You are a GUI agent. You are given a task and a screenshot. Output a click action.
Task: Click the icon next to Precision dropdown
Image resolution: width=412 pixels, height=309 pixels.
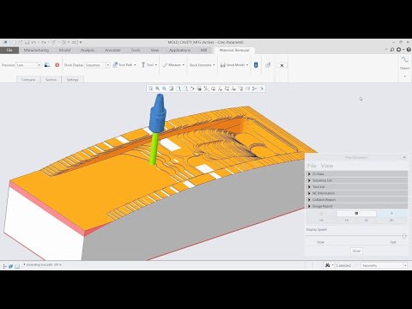(47, 65)
